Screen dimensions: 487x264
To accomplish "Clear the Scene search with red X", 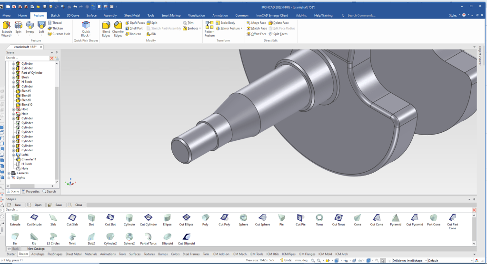I will (52, 58).
